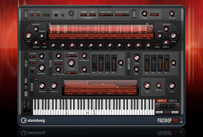Click the round options icon below the help icon
This screenshot has width=203, height=137.
click(181, 122)
